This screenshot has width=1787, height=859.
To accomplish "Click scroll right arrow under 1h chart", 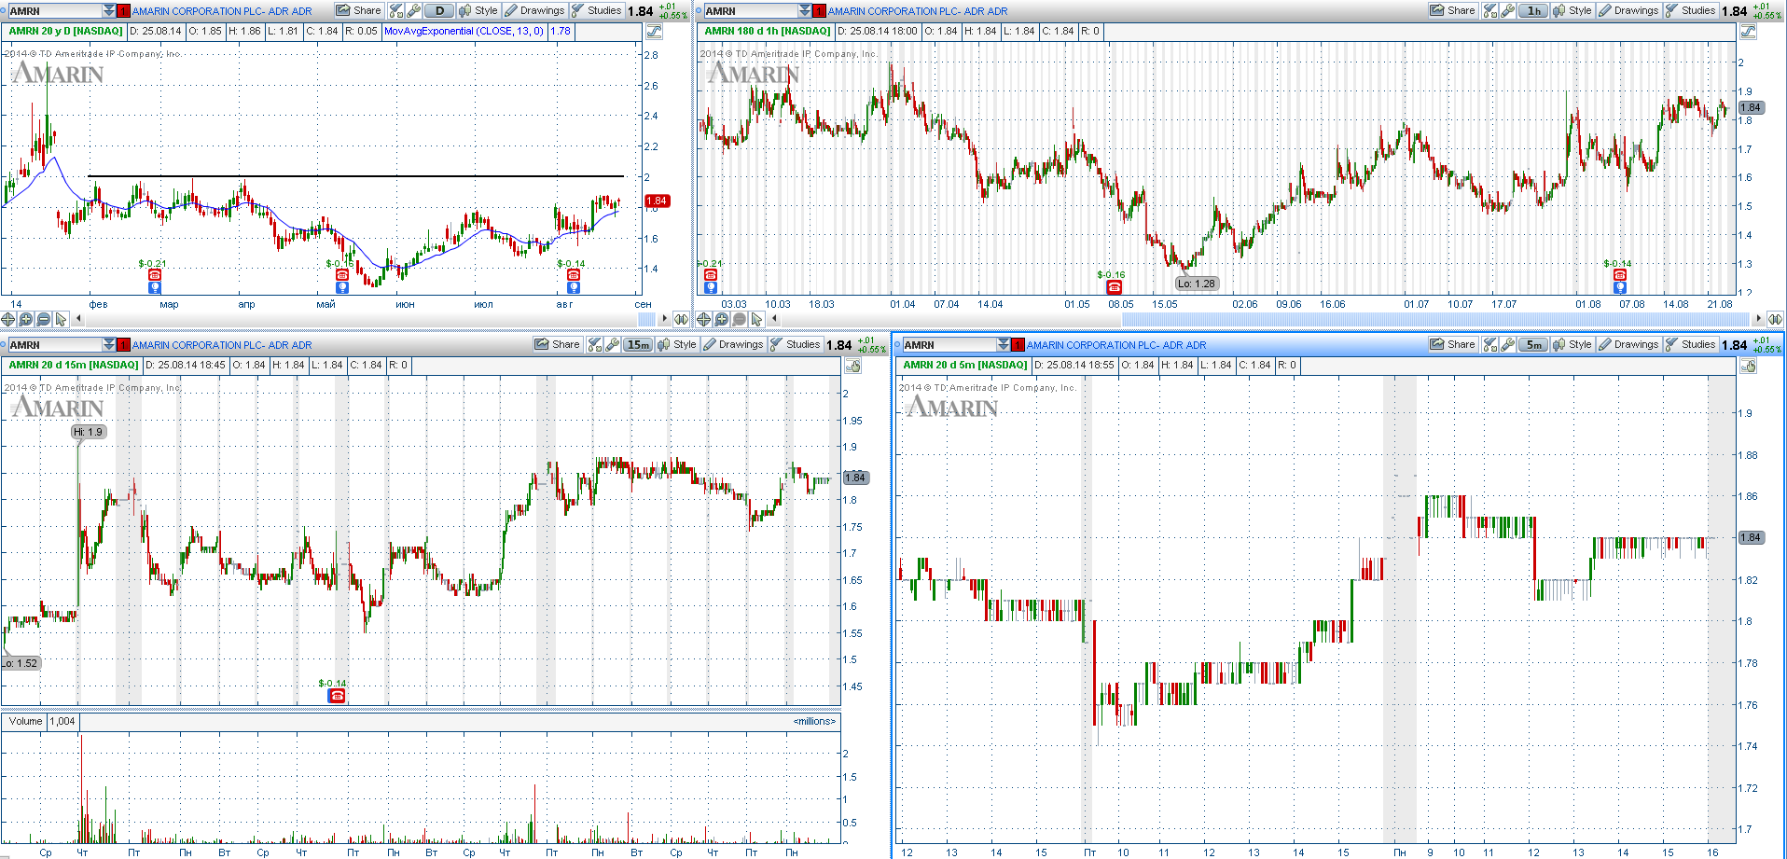I will (x=1761, y=319).
